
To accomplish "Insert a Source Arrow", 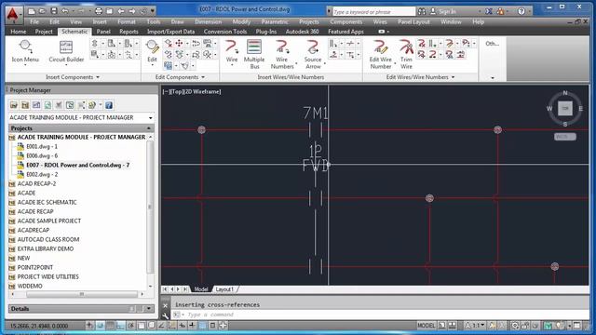I will pos(313,54).
